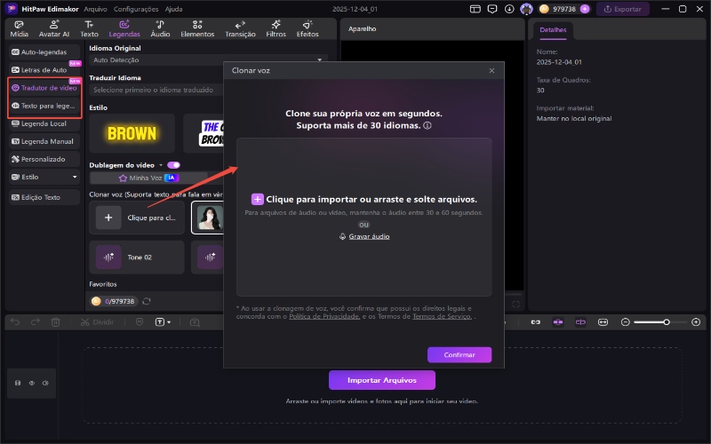Select the BROWN yellow style thumbnail
The height and width of the screenshot is (444, 711).
[131, 133]
